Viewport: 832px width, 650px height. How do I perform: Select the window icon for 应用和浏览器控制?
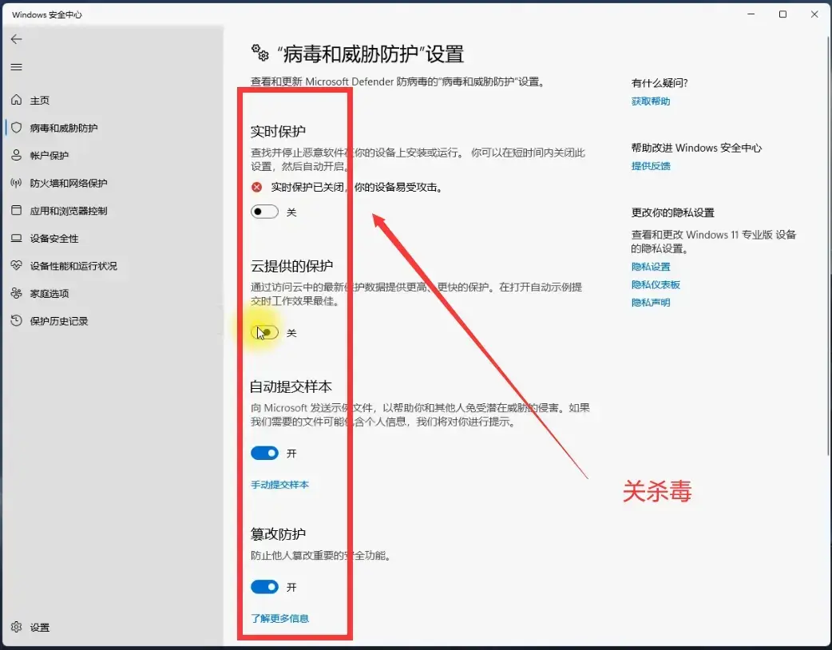point(17,210)
